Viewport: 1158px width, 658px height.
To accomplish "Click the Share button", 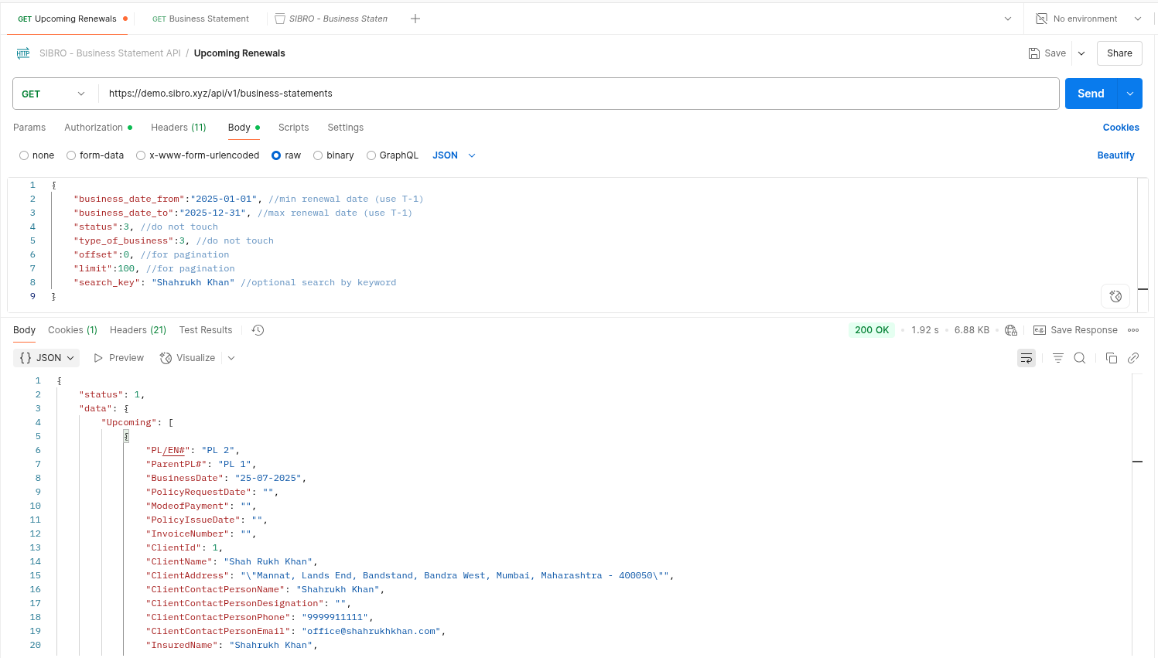I will click(x=1119, y=53).
